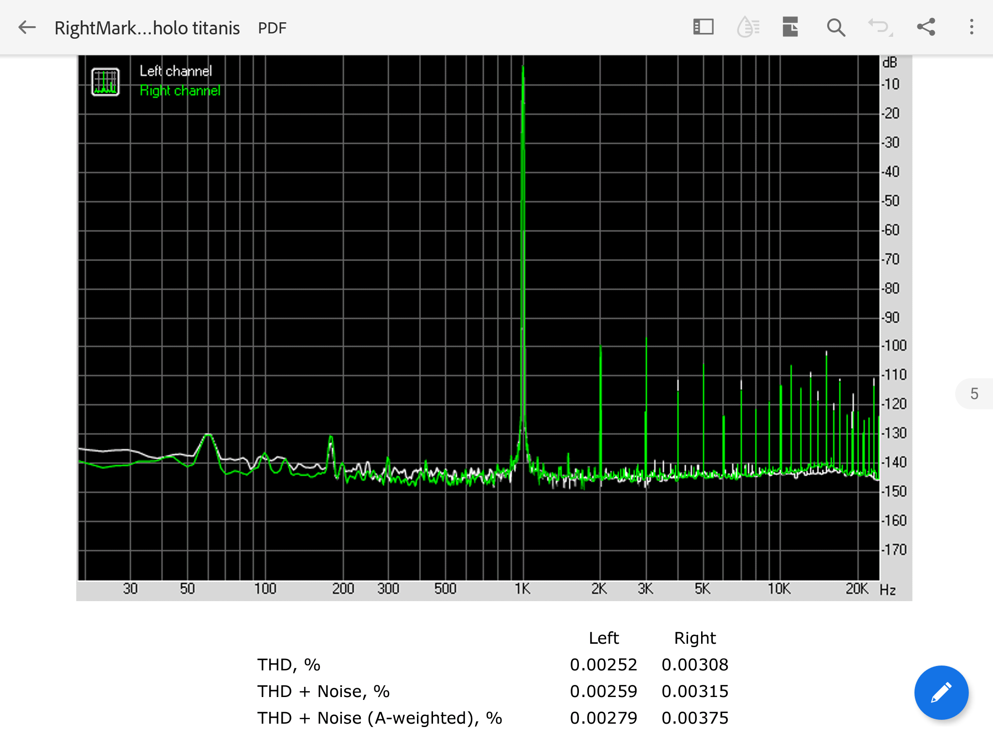Image resolution: width=993 pixels, height=744 pixels.
Task: Tap the Left channel legend label
Action: [x=176, y=71]
